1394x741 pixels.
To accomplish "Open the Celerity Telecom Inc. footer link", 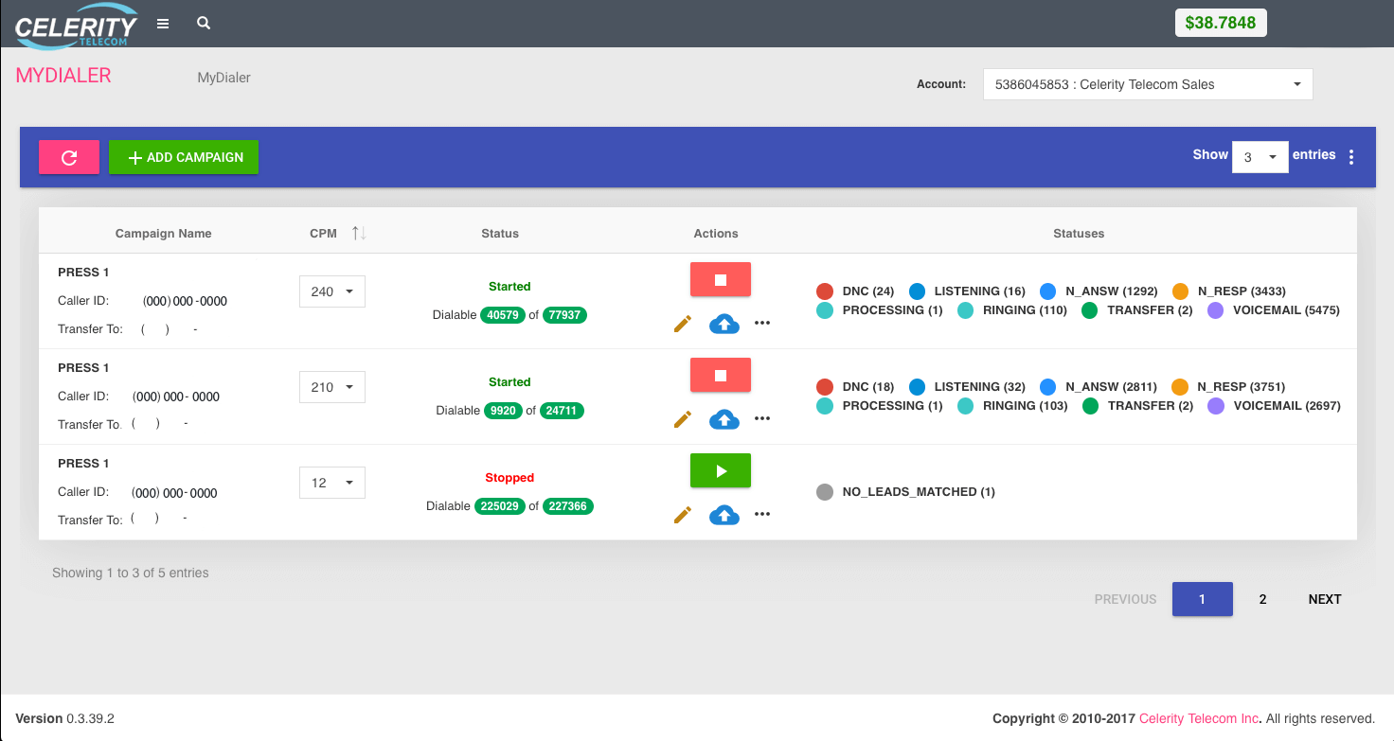I will point(1199,718).
